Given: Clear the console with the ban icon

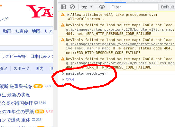Looking at the screenshot, I should [72, 7].
